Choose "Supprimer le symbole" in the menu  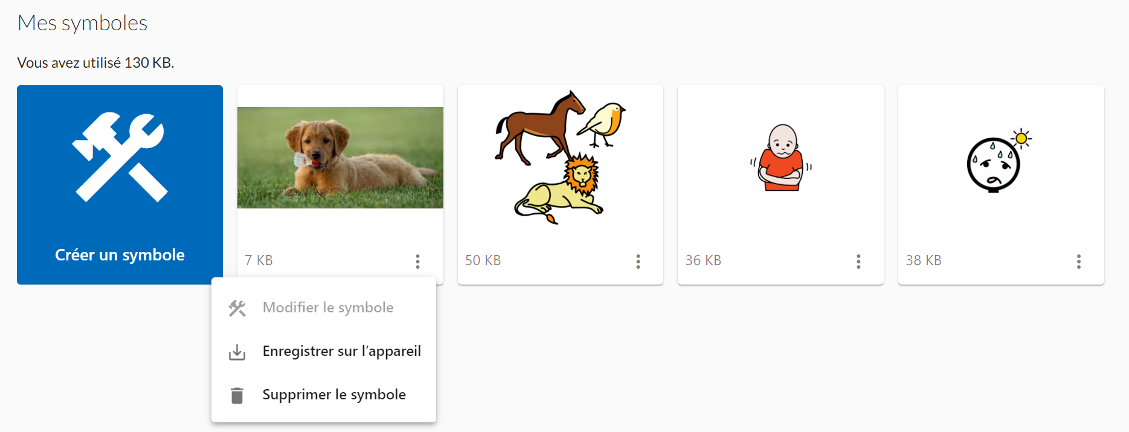click(334, 395)
